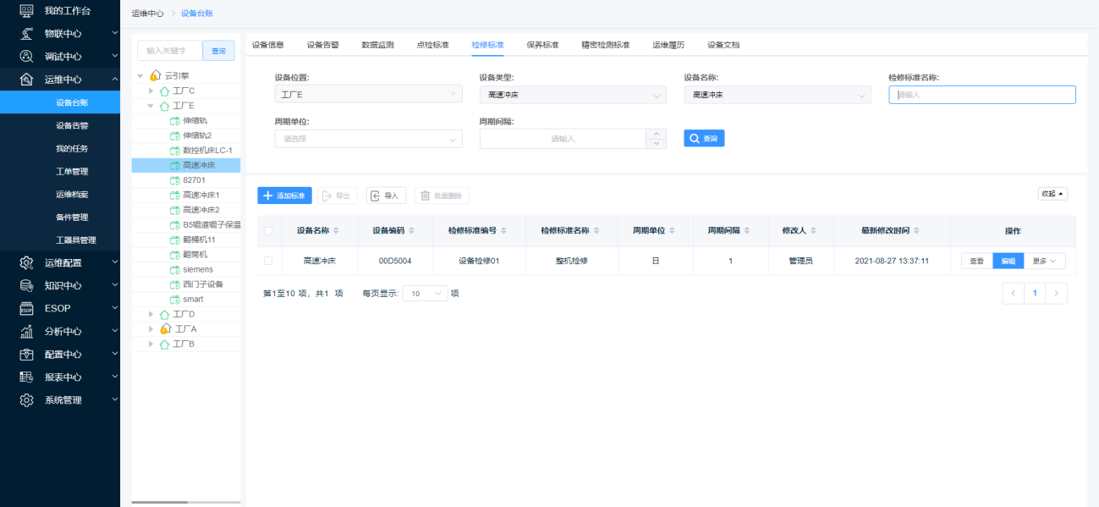The image size is (1099, 507).
Task: Click the 分析中心 chart icon
Action: coord(26,332)
